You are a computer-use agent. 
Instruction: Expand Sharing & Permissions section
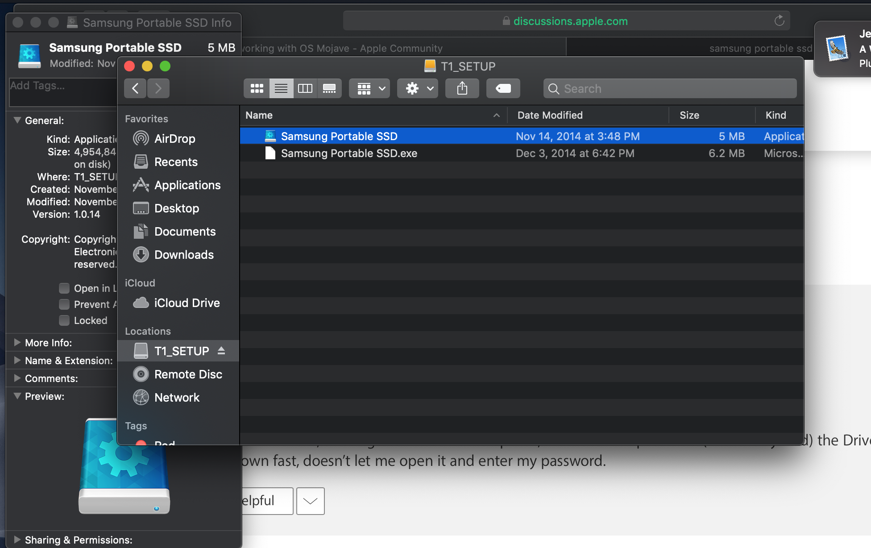(x=17, y=540)
